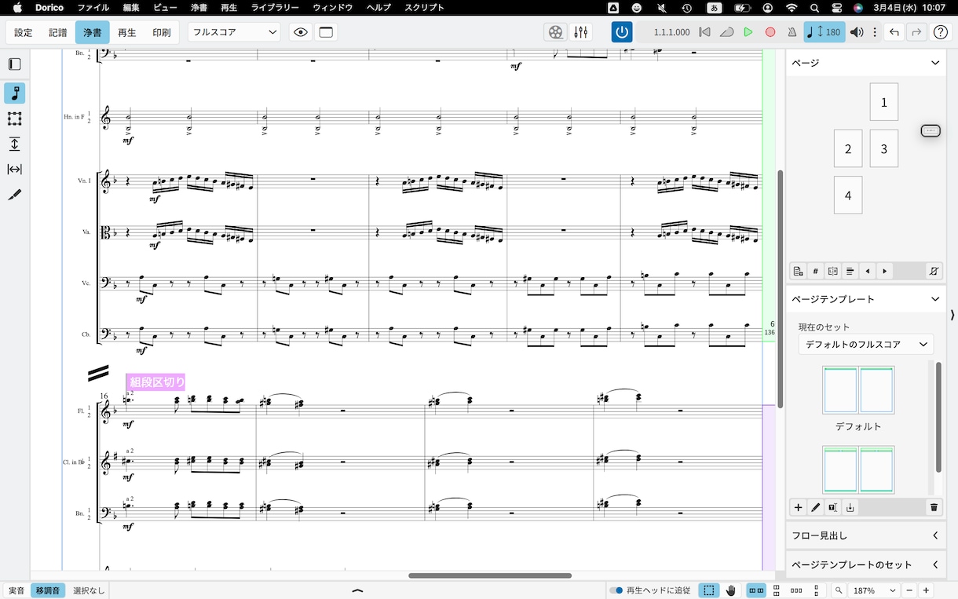This screenshot has width=958, height=599.
Task: Switch to the Hand tool
Action: (730, 590)
